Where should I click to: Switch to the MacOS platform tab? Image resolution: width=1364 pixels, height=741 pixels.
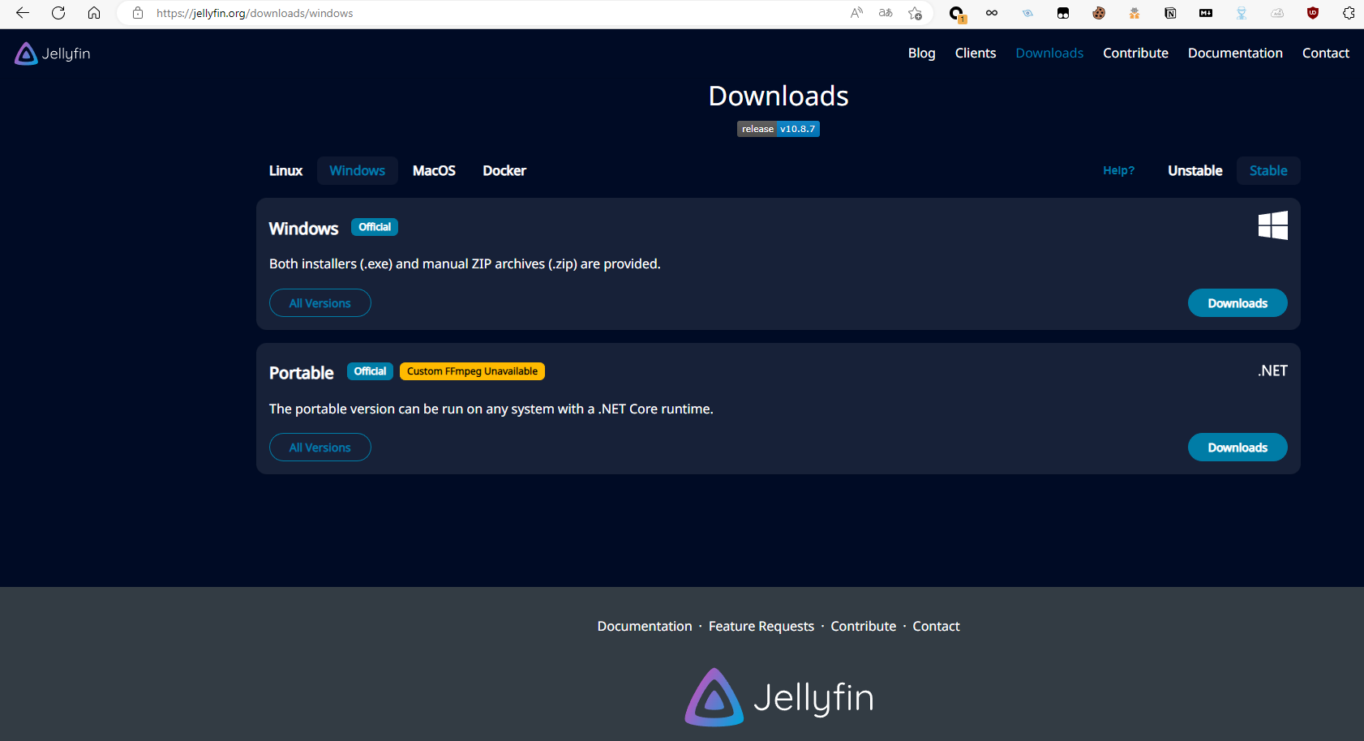pos(434,170)
